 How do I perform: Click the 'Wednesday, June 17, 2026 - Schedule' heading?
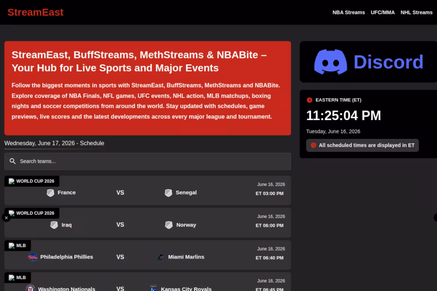[54, 143]
